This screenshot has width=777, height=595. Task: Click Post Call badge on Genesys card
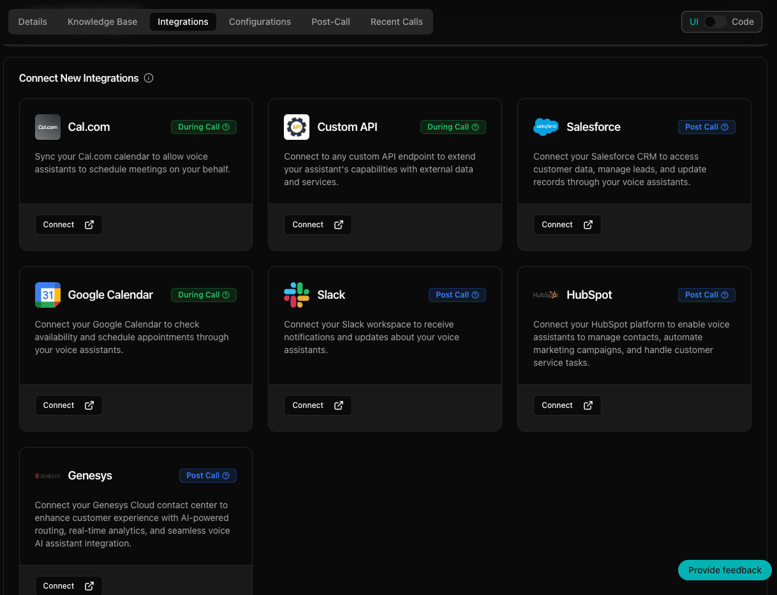click(x=208, y=476)
